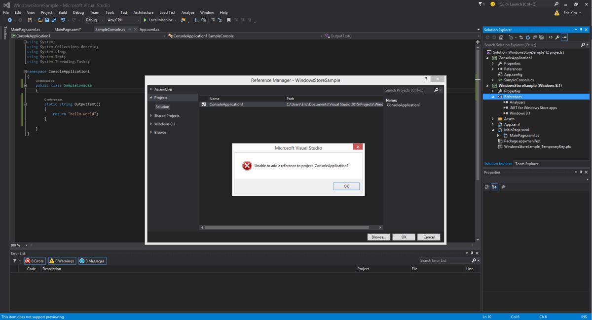Click Sync with Active Document icon
Viewport: 592px width, 320px height.
pos(521,37)
